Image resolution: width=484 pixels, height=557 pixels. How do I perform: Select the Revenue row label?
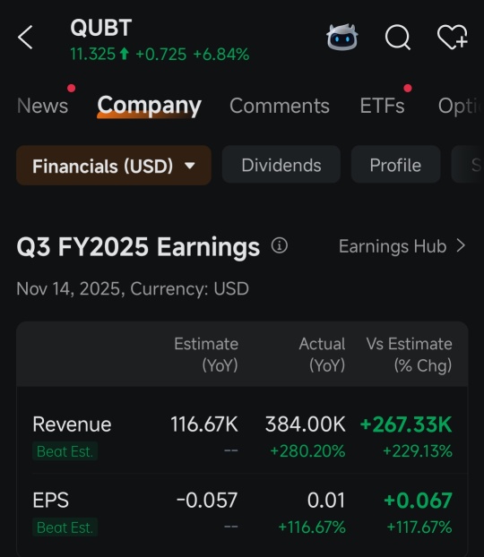[x=73, y=424]
